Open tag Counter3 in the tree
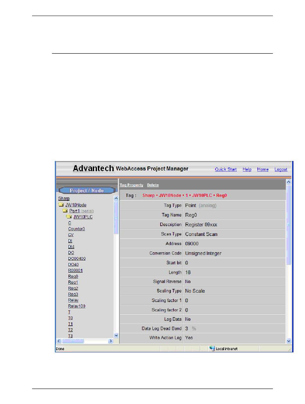 coord(76,229)
